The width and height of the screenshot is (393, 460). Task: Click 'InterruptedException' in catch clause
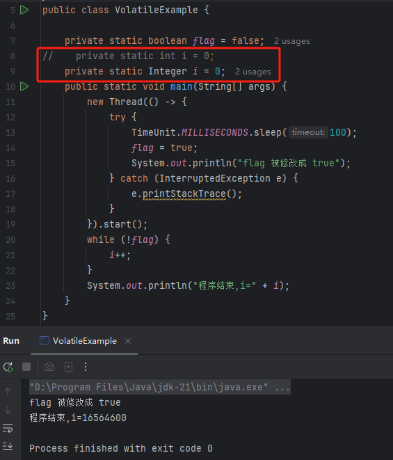(x=215, y=178)
